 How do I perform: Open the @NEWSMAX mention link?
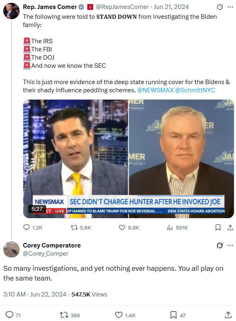click(x=155, y=90)
